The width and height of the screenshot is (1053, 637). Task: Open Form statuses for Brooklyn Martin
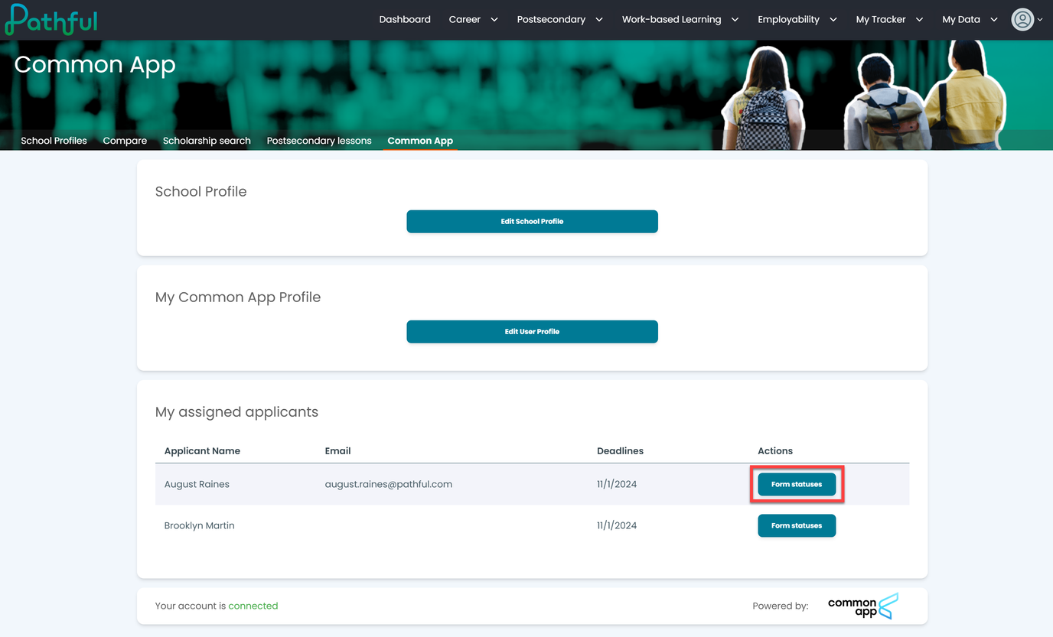pos(797,525)
